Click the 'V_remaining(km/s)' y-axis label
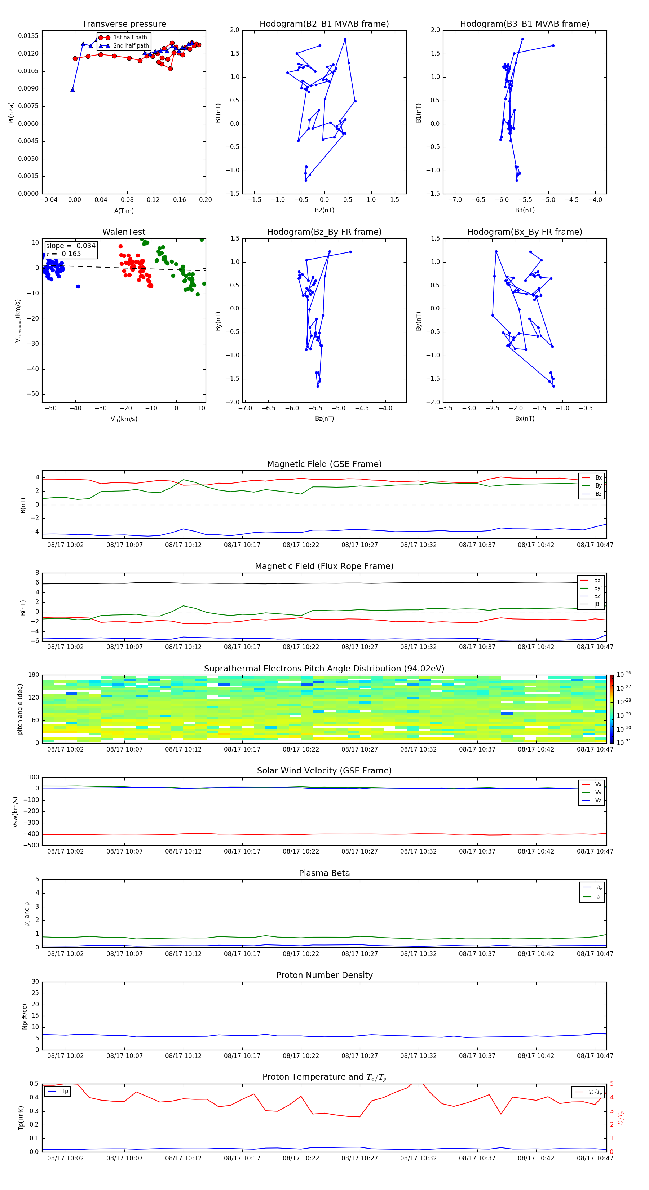 [18, 321]
